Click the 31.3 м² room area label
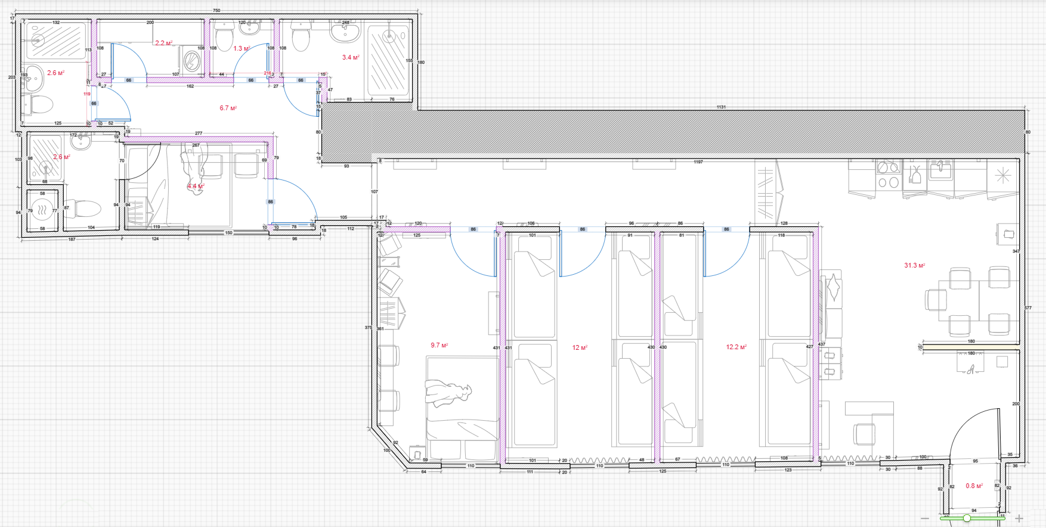 click(x=914, y=266)
